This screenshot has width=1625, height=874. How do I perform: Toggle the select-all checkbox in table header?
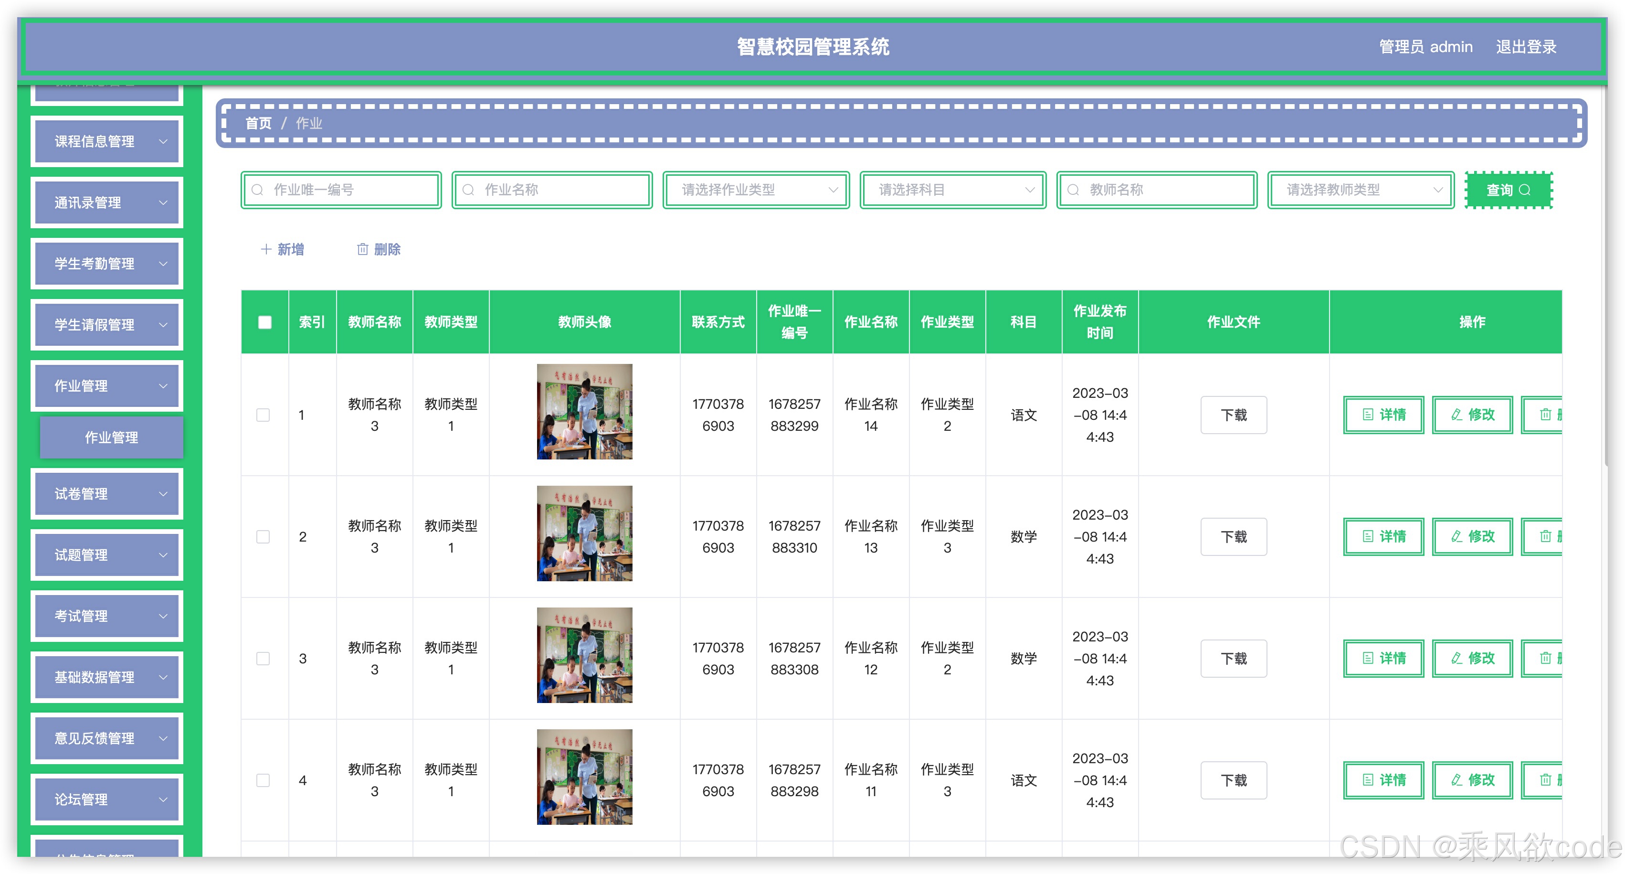[x=264, y=322]
